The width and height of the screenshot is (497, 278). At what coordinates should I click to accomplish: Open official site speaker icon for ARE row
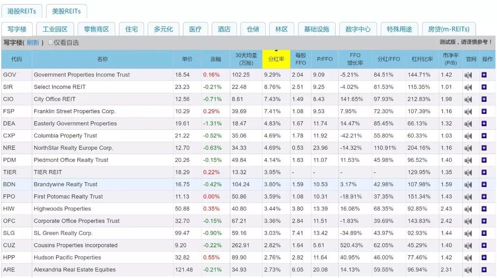coord(468,270)
